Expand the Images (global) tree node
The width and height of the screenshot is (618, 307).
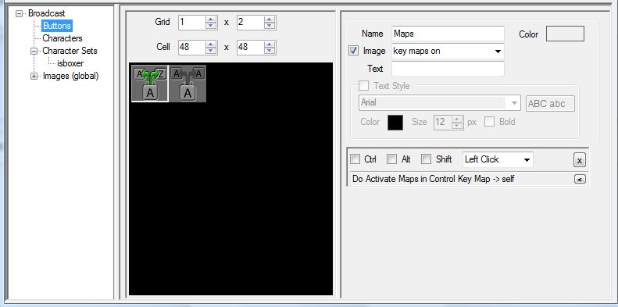click(34, 76)
